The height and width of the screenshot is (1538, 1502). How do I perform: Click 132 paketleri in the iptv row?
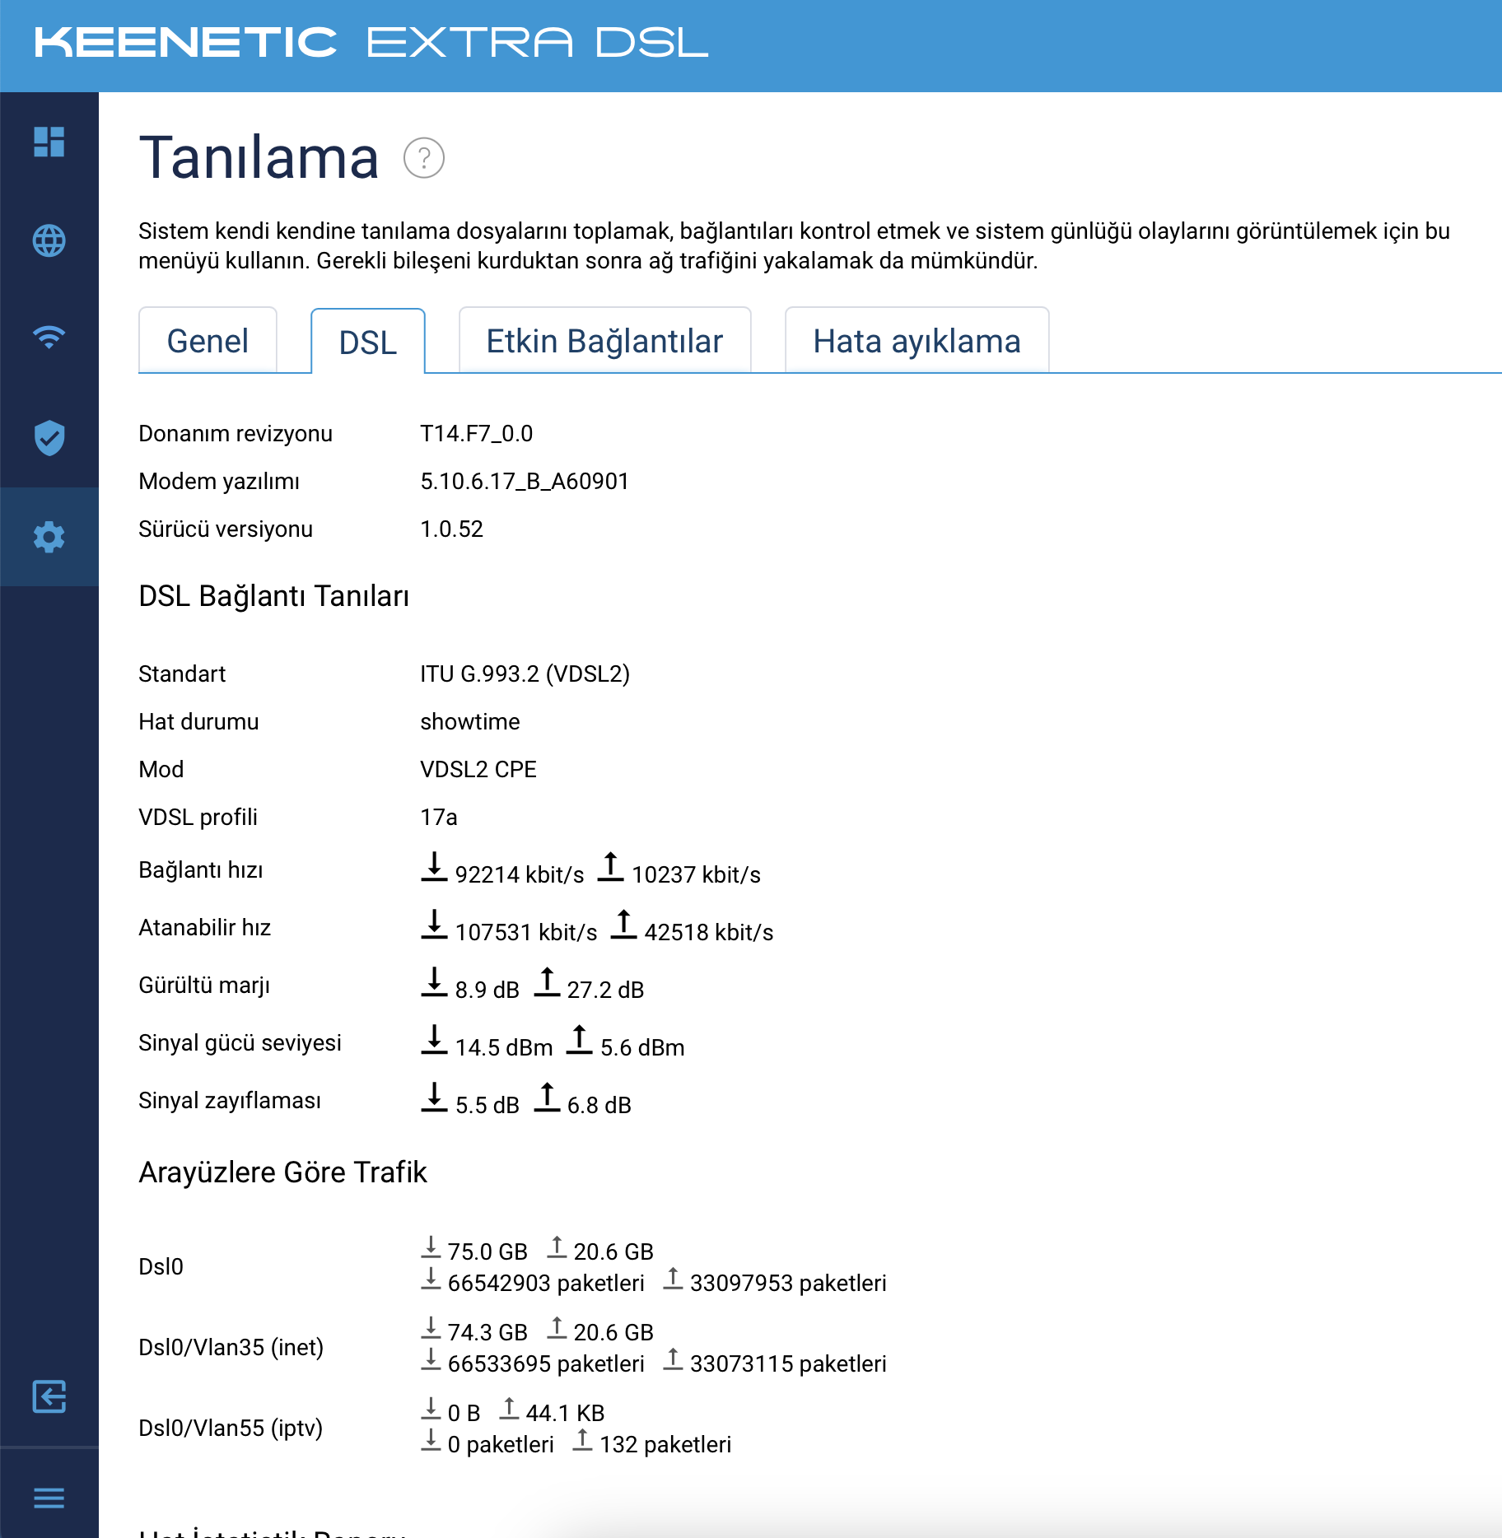click(x=665, y=1444)
